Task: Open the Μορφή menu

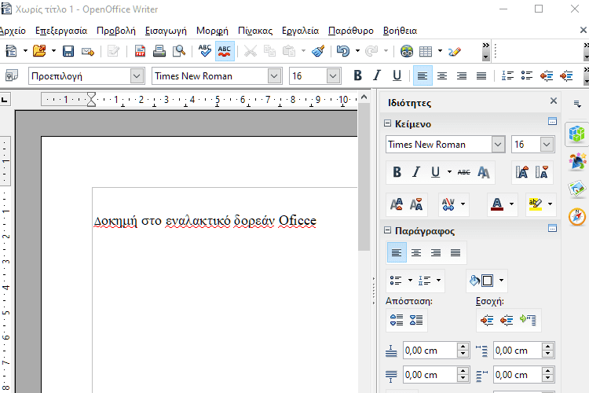Action: click(x=212, y=31)
